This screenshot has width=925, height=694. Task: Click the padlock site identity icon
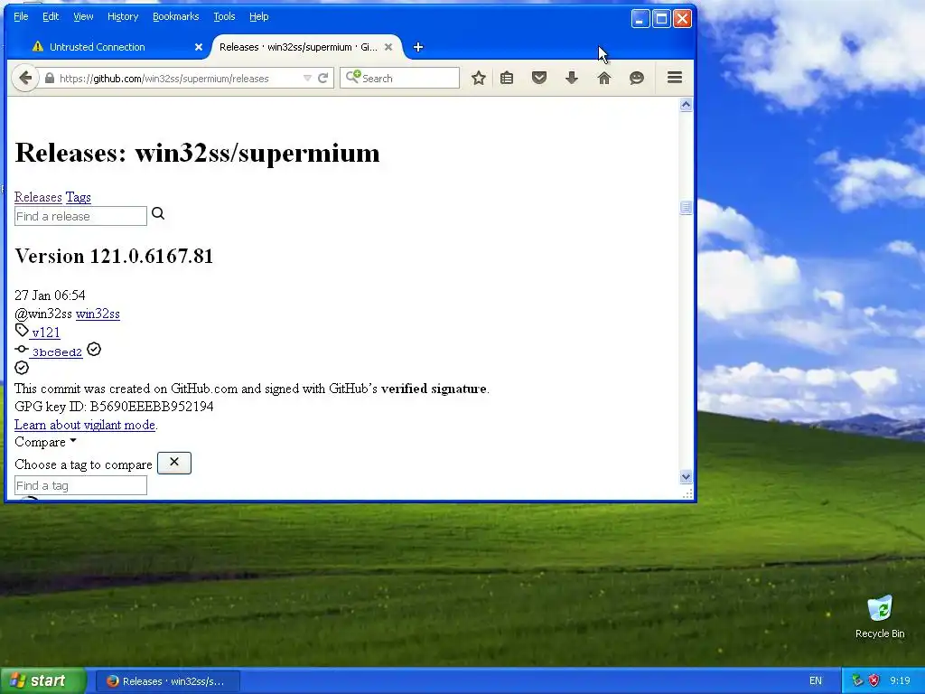pos(50,78)
